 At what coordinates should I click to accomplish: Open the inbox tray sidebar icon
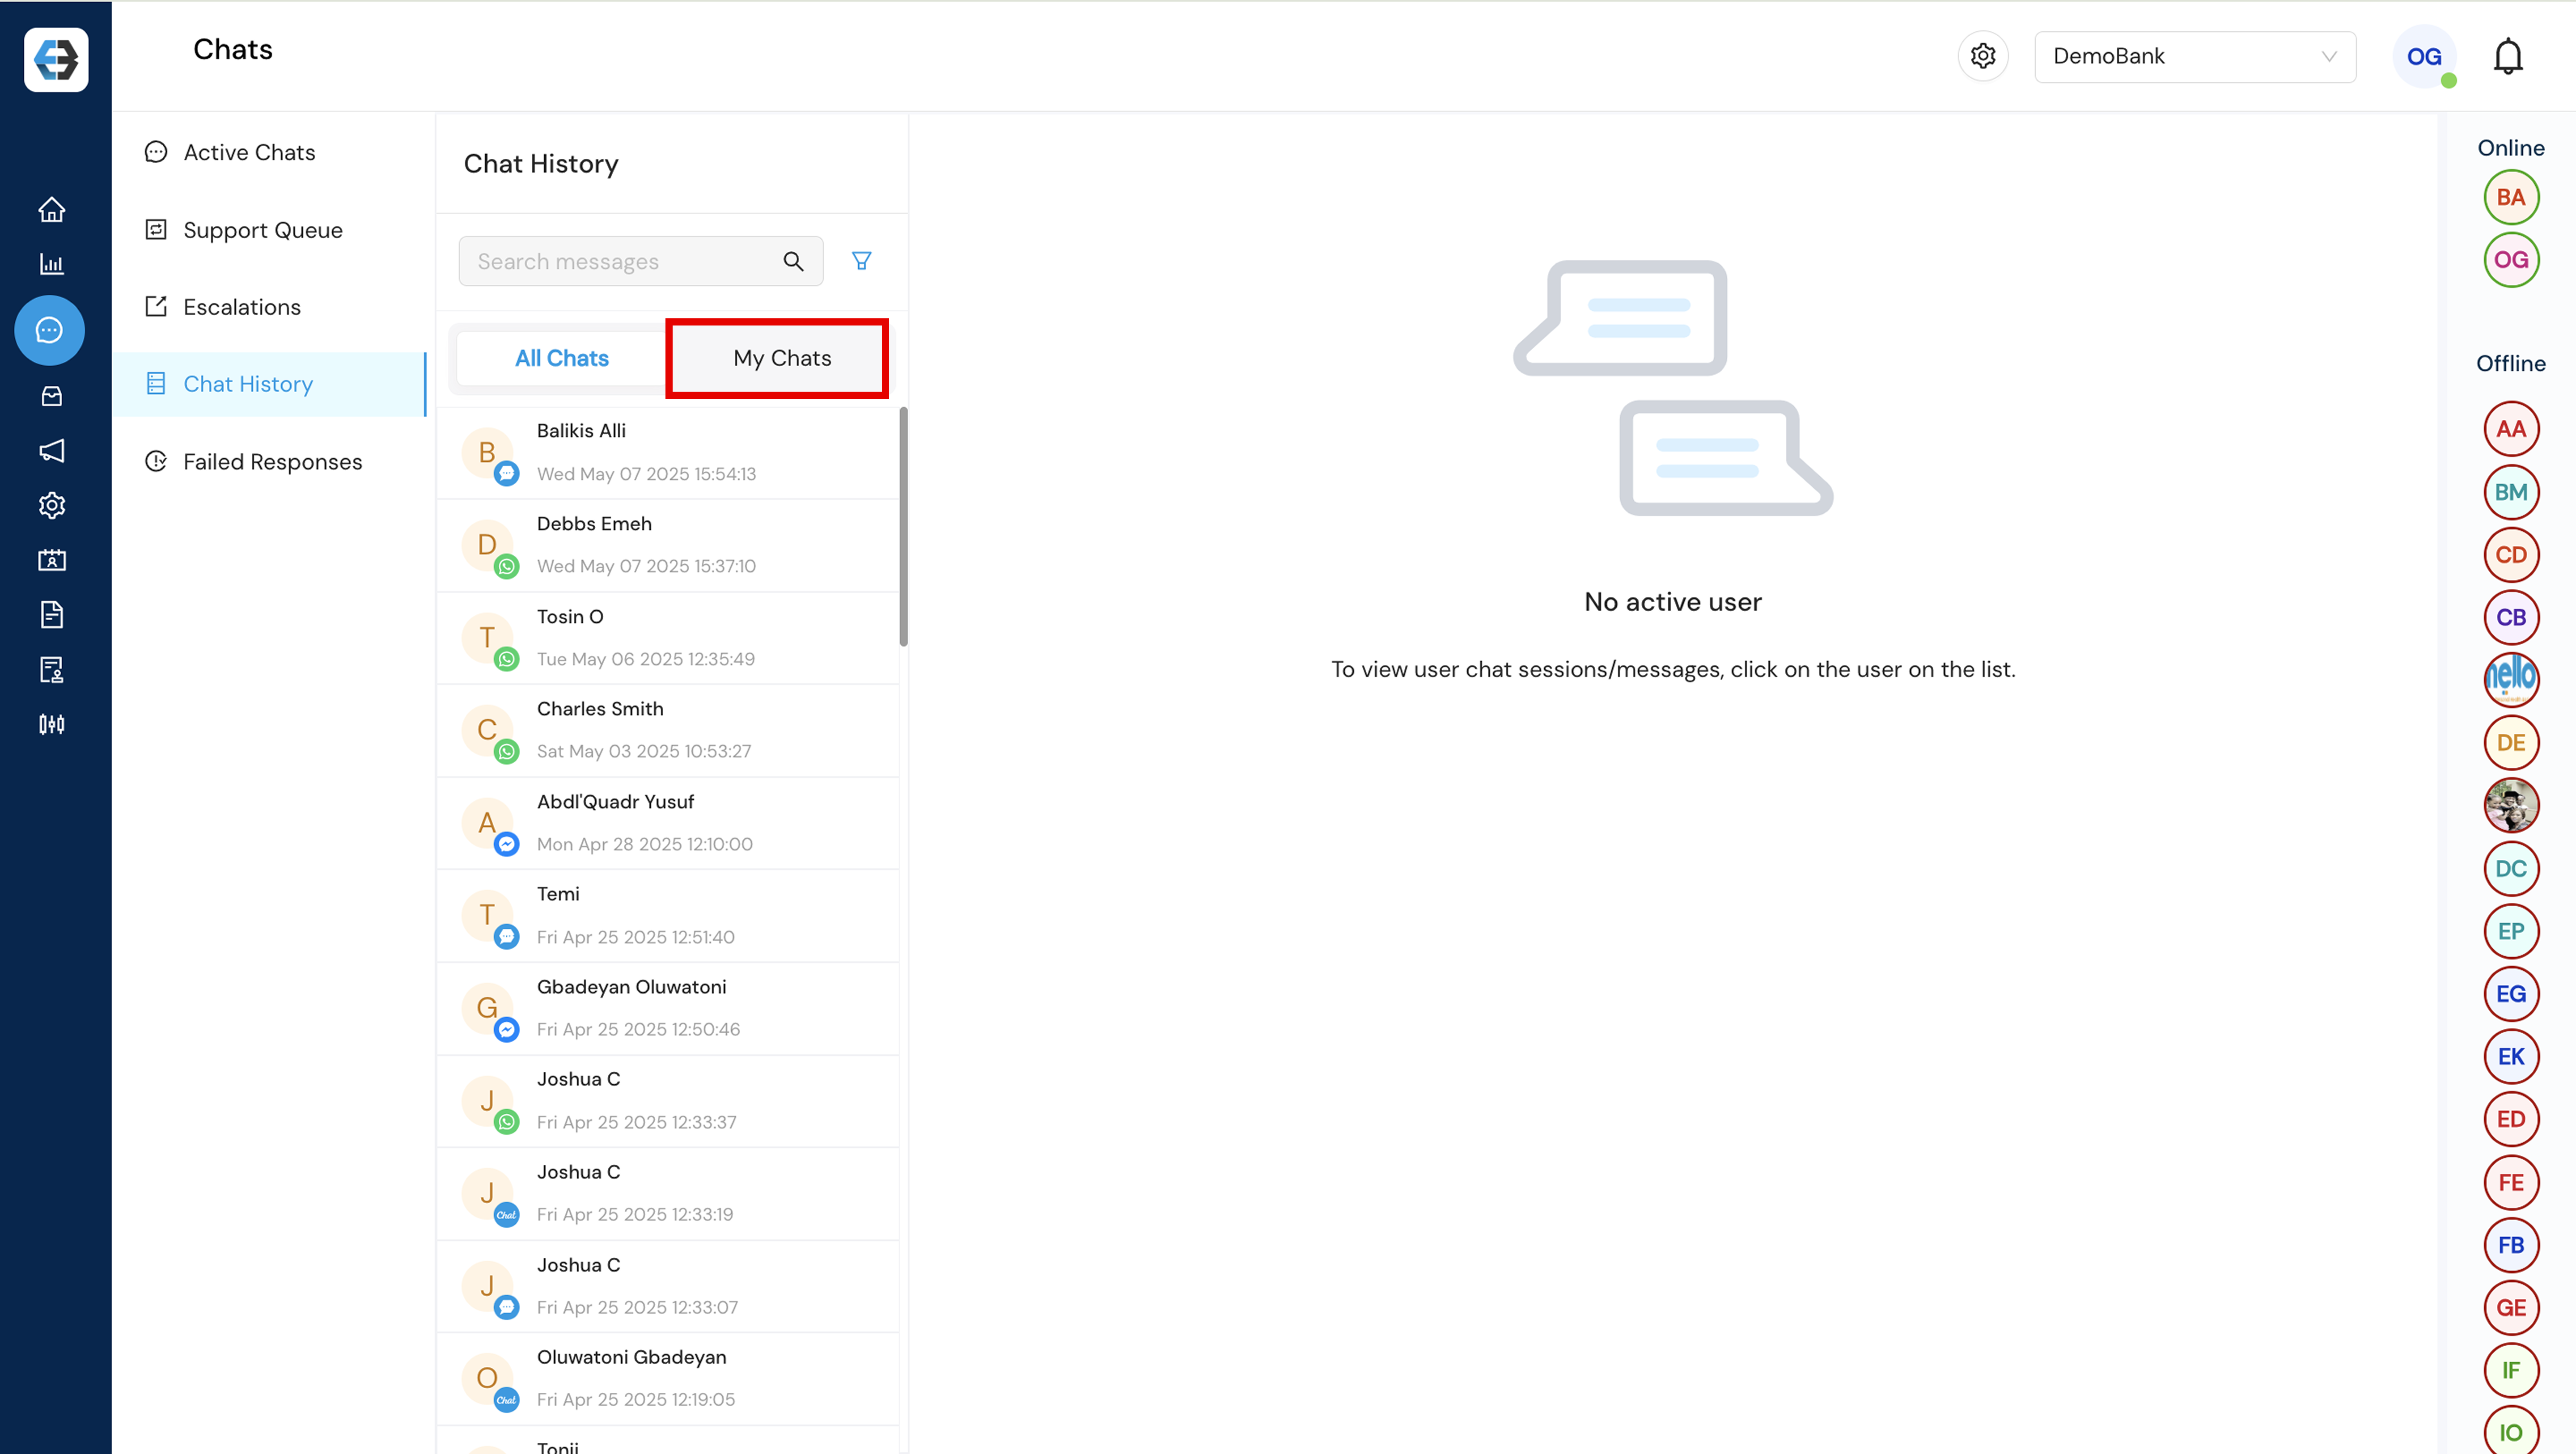pyautogui.click(x=52, y=396)
